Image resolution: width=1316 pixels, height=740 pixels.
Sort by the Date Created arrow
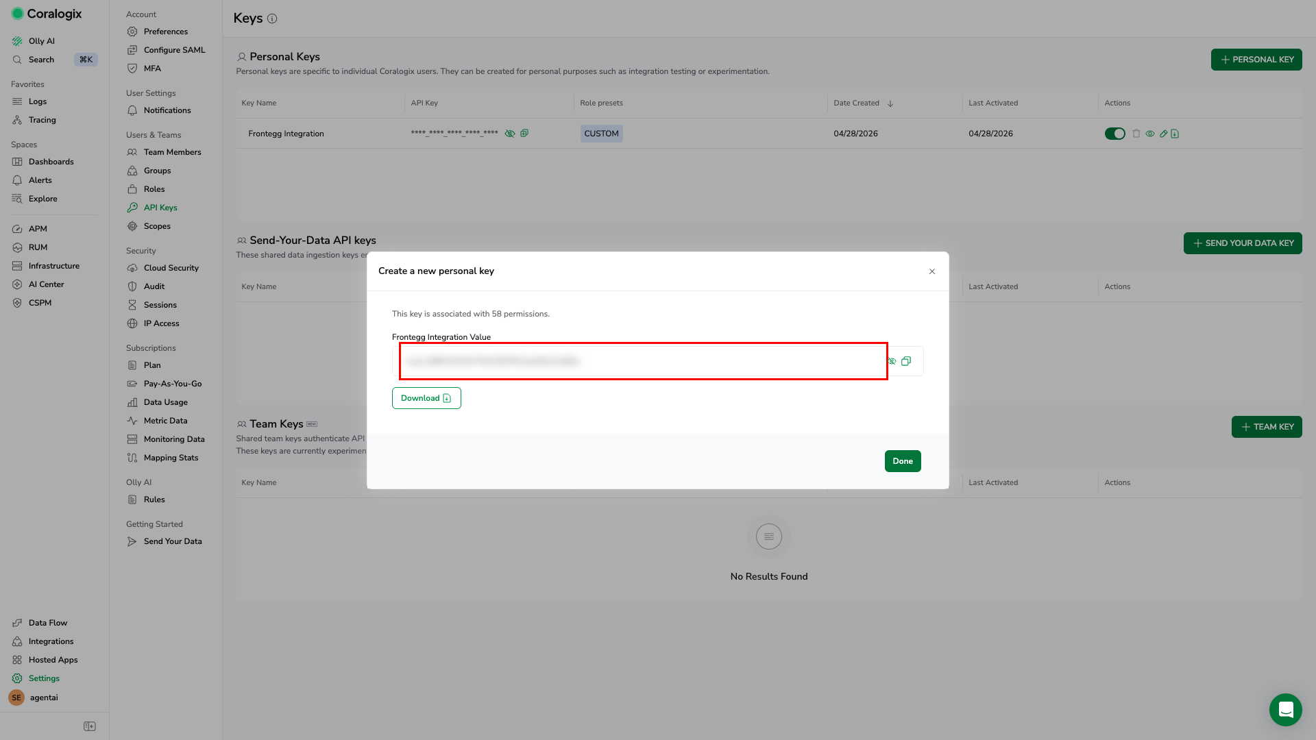[890, 103]
